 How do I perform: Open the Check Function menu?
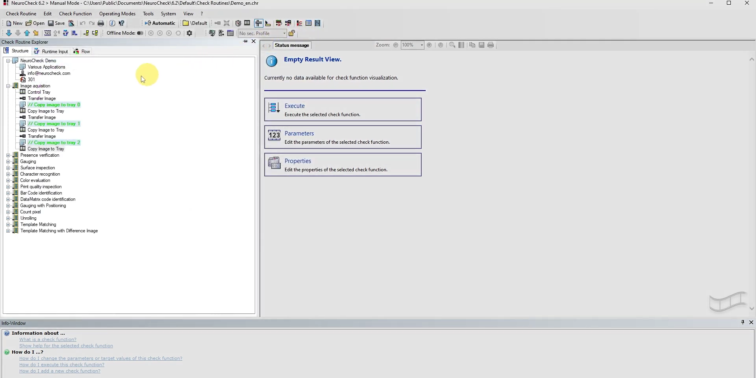tap(75, 14)
